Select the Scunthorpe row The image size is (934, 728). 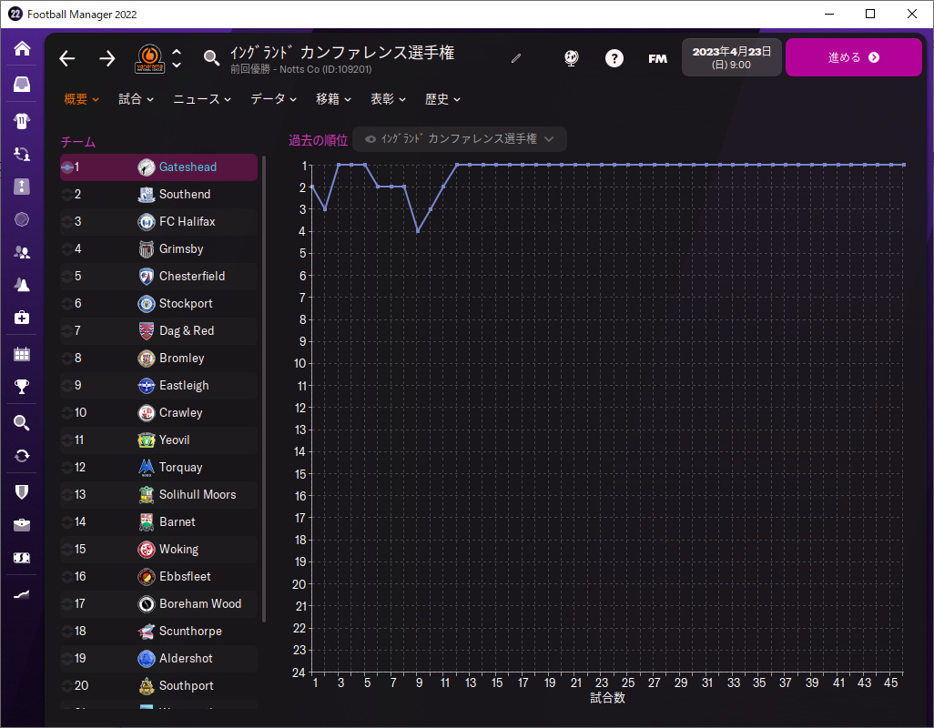158,632
